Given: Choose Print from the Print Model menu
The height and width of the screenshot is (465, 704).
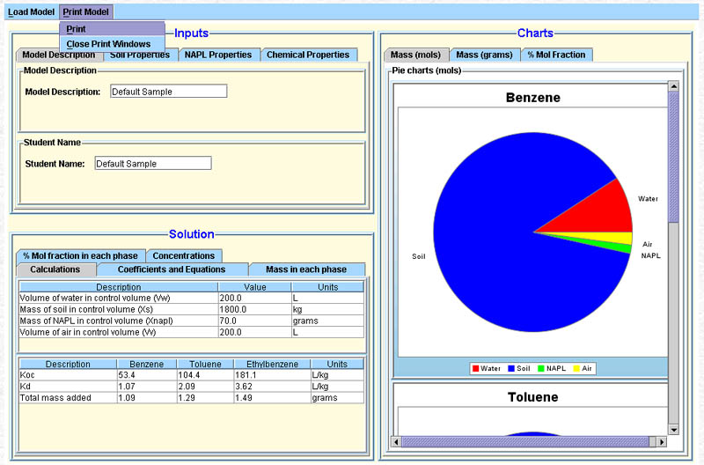Looking at the screenshot, I should [77, 29].
